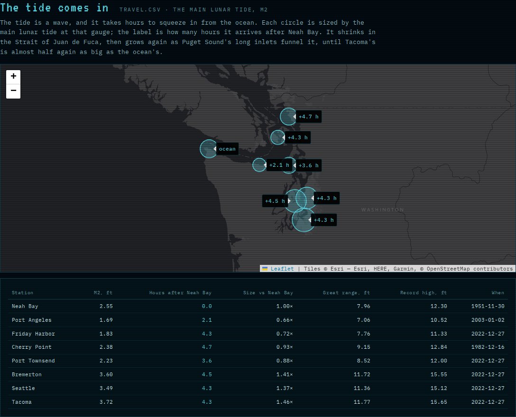Image resolution: width=516 pixels, height=417 pixels.
Task: Zoom out the map with minus button
Action: click(x=13, y=91)
